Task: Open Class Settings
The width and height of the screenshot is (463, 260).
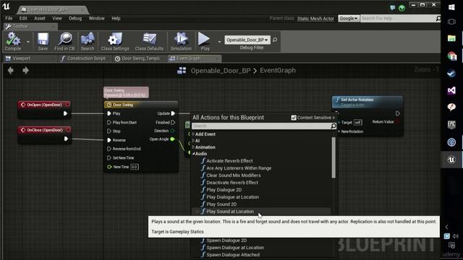Action: click(115, 41)
